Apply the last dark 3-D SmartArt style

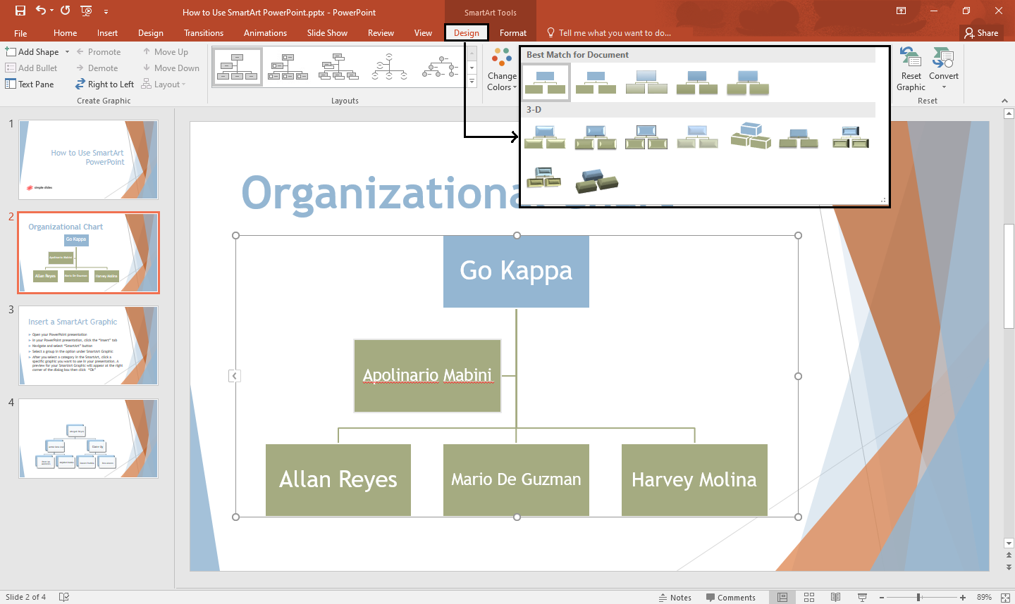(596, 180)
